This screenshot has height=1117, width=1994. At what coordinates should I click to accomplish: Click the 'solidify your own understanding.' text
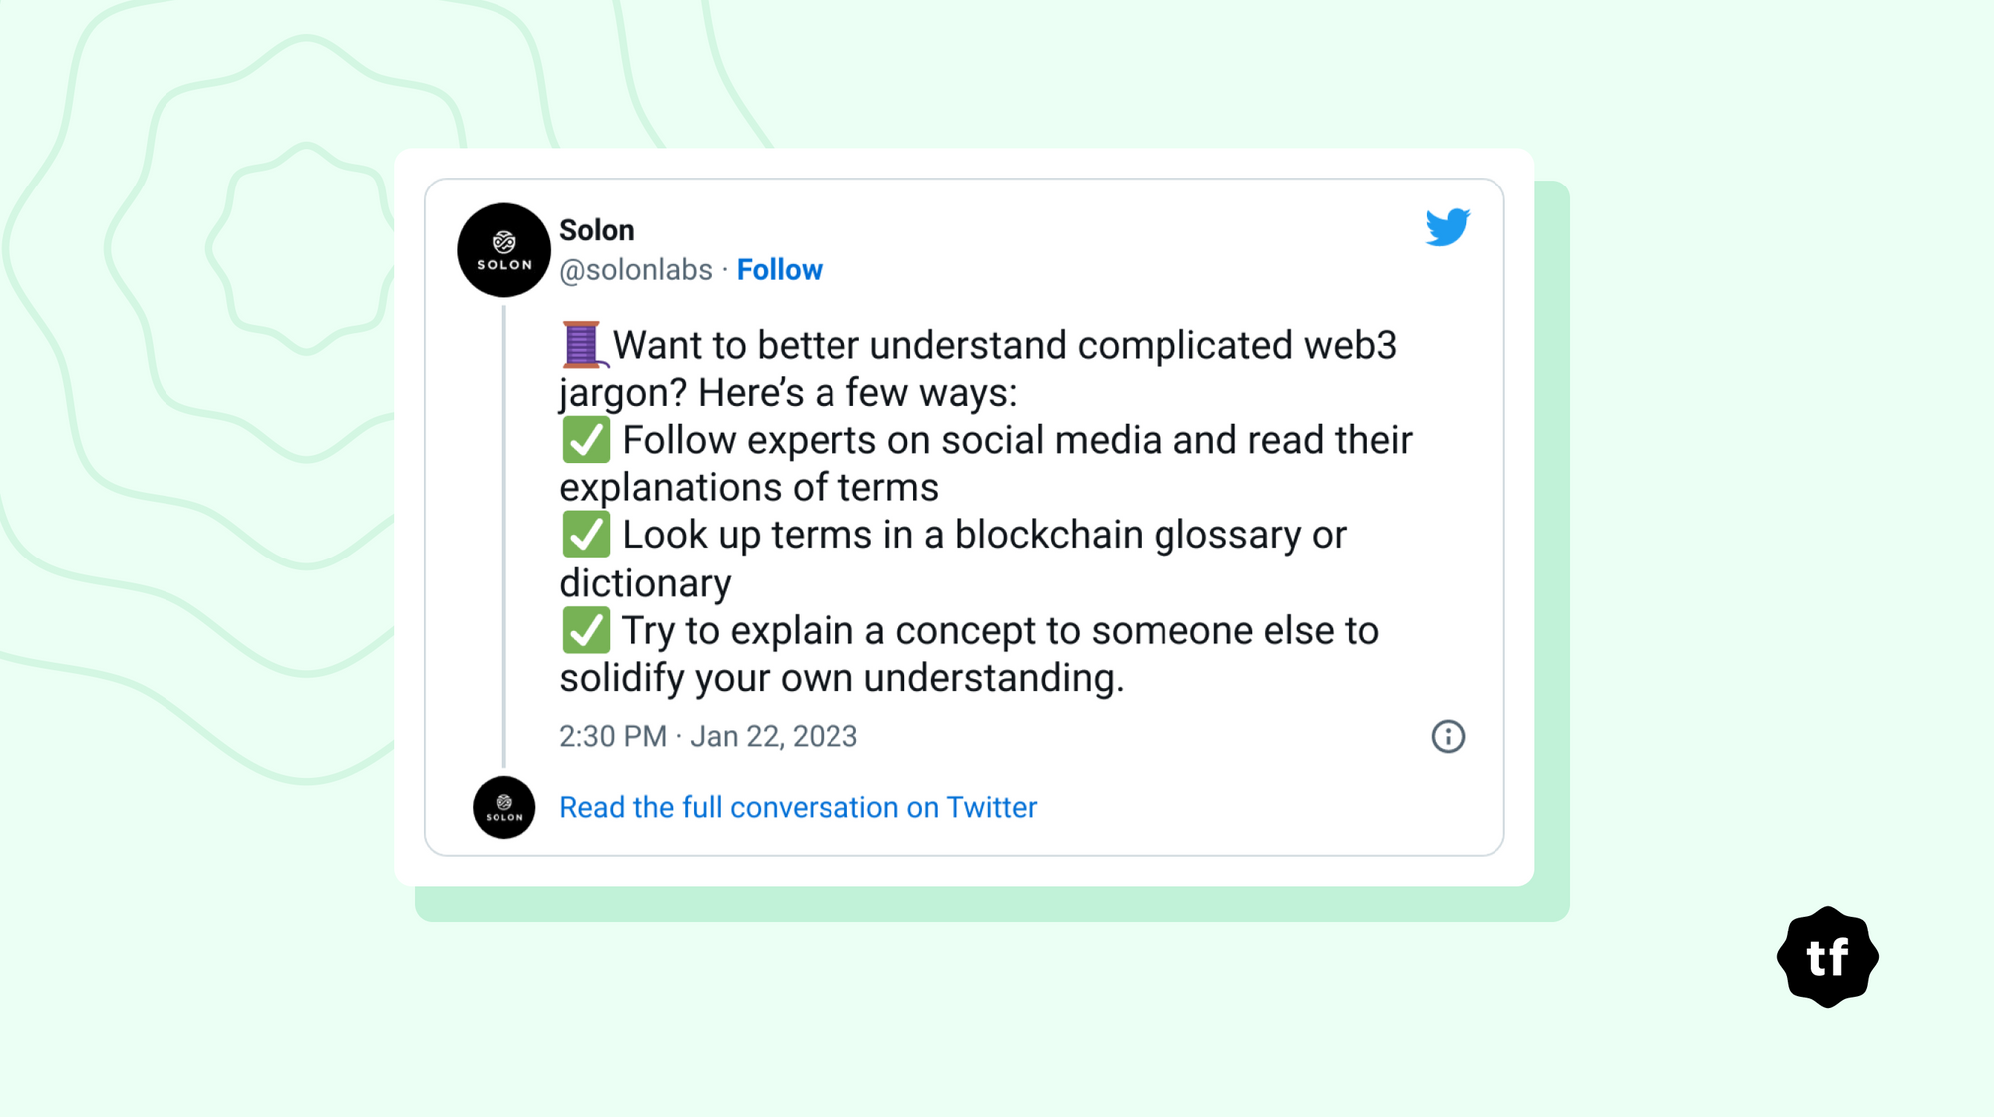click(x=841, y=678)
